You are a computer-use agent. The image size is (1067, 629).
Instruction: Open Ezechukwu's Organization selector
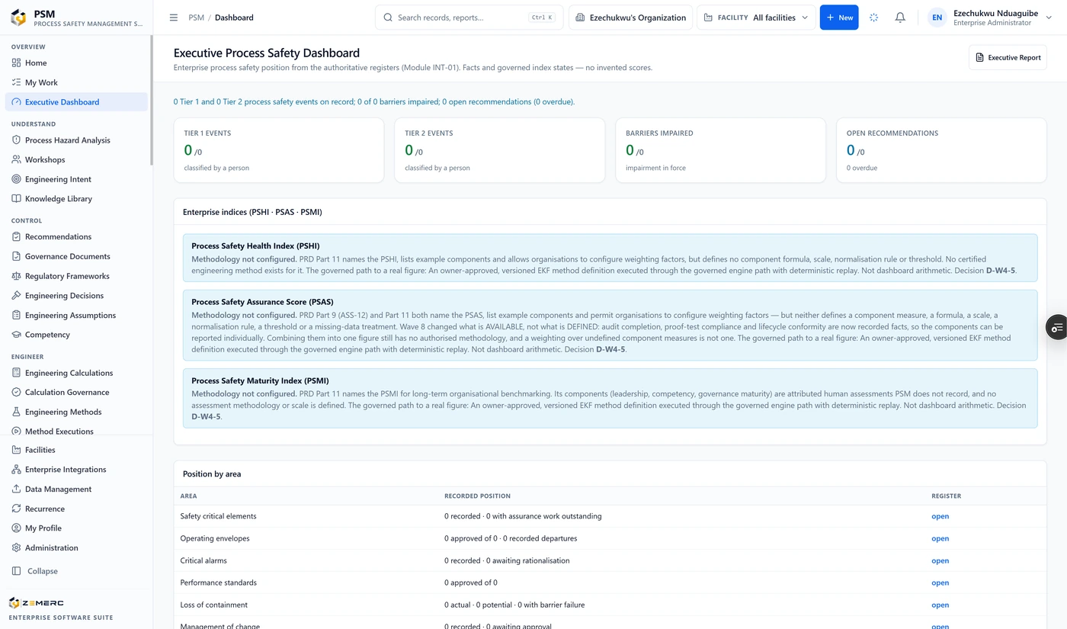pyautogui.click(x=631, y=18)
